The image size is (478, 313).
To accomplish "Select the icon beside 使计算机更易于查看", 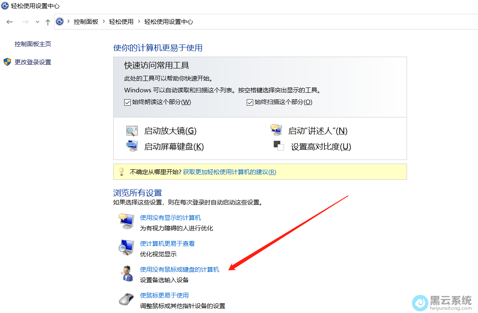I will coord(126,247).
